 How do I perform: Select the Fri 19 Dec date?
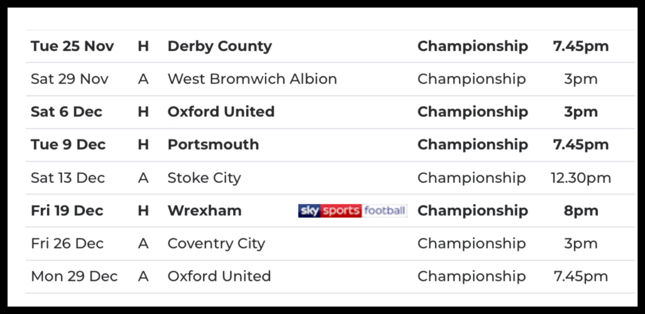tap(67, 210)
